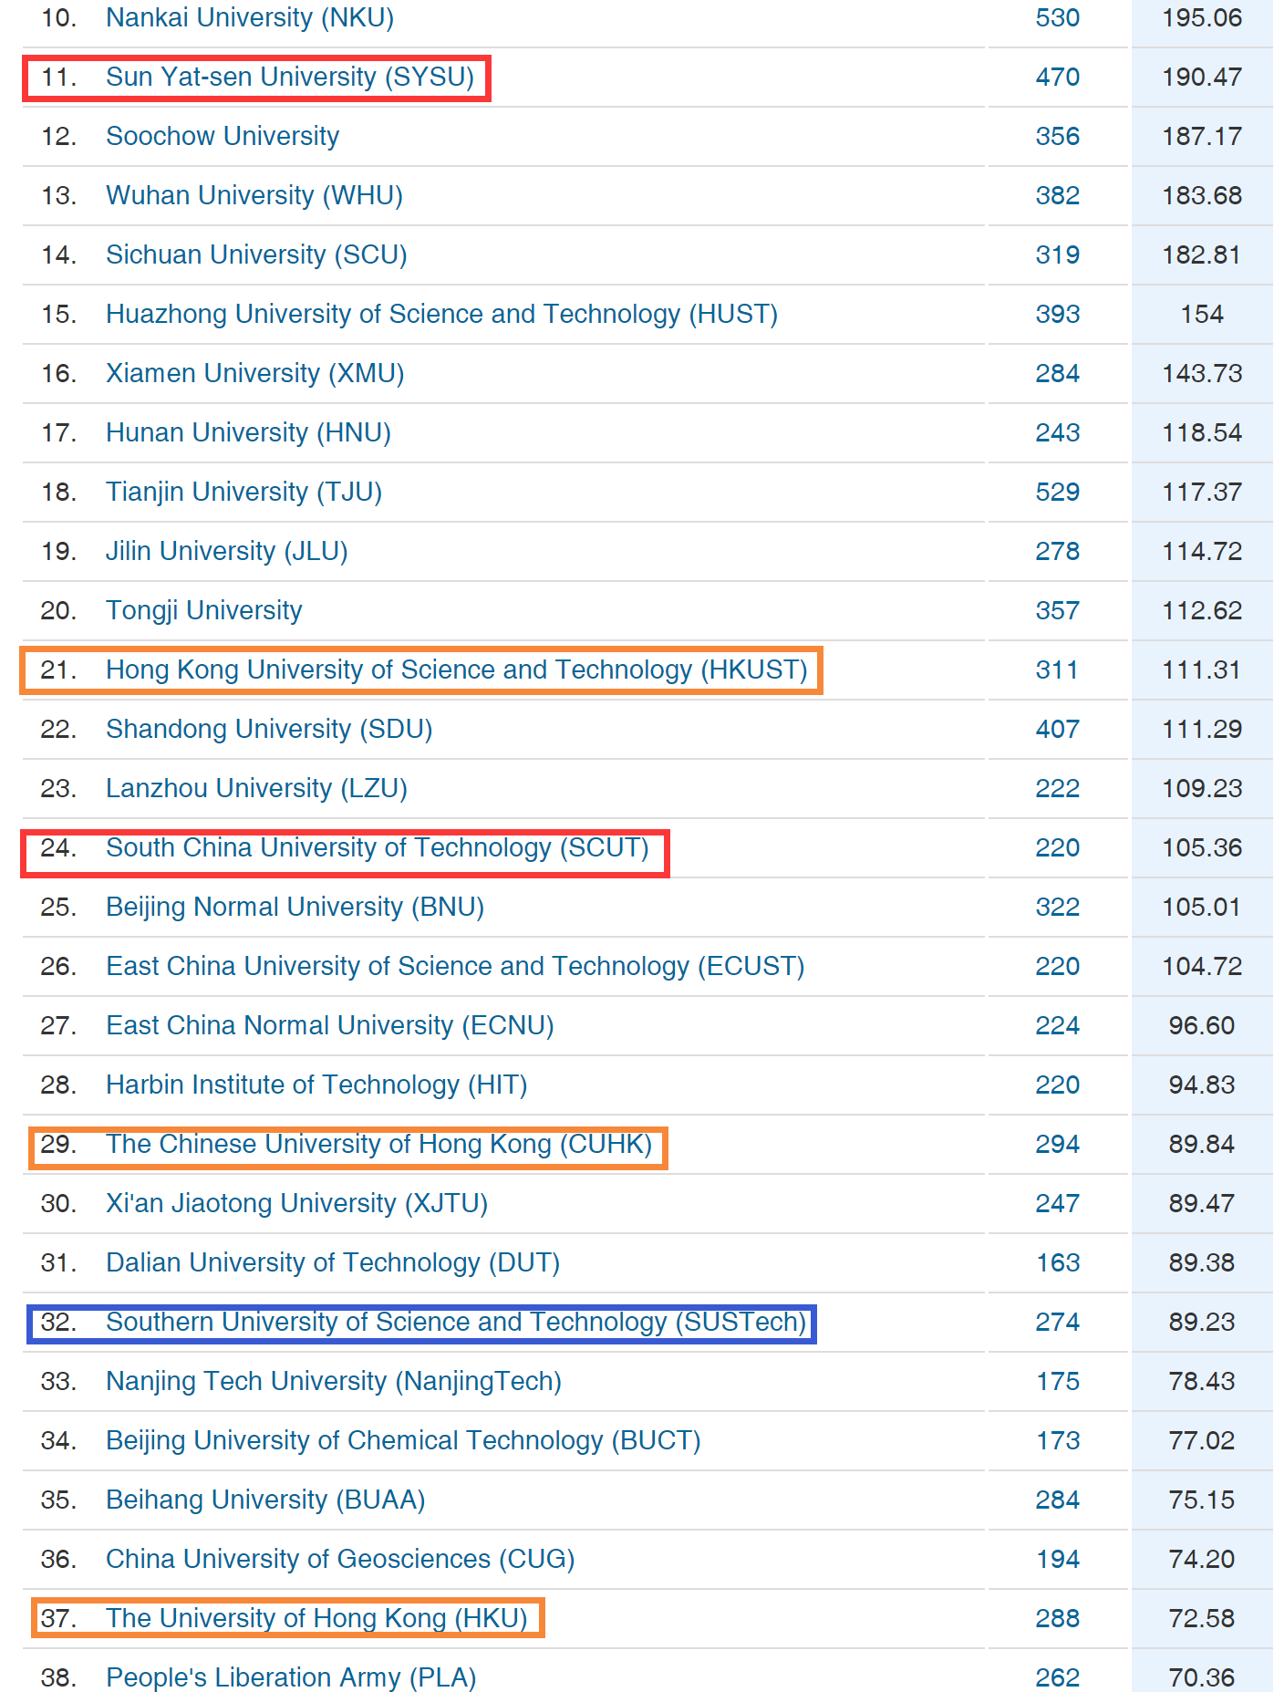The height and width of the screenshot is (1692, 1274).
Task: Open Nanjing Tech University (NanjingTech) link
Action: click(334, 1382)
